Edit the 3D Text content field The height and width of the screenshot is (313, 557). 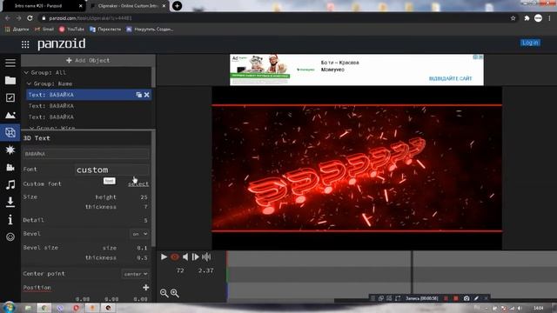(x=86, y=154)
